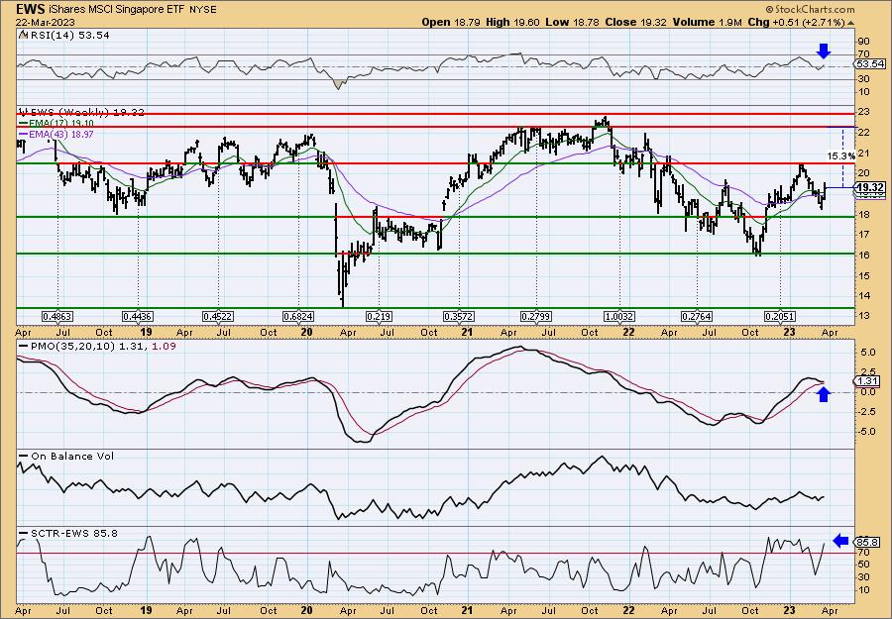Click the EWS ticker symbol in header
Screen dimensions: 892x619
pyautogui.click(x=29, y=9)
